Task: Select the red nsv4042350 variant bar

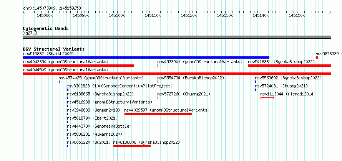Action: [78, 66]
